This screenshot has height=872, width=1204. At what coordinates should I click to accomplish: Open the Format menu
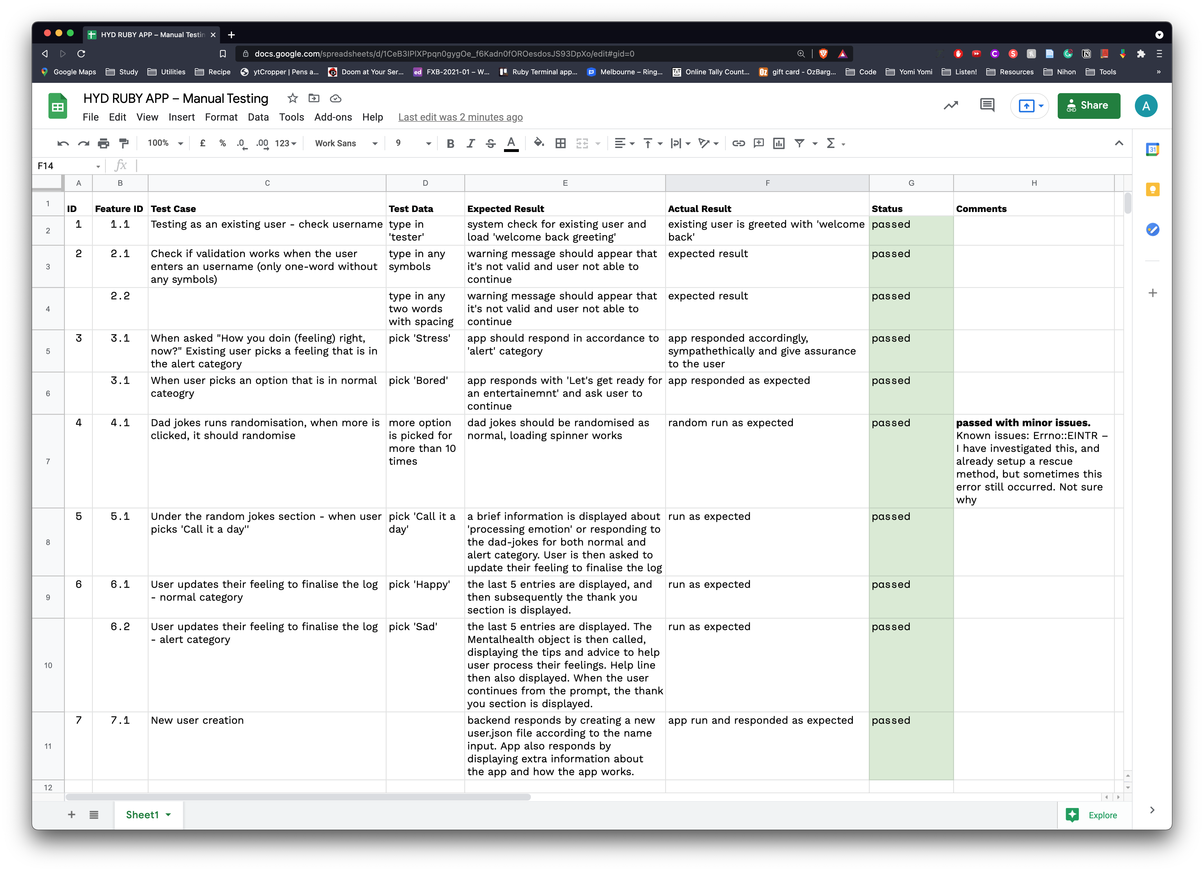(221, 117)
